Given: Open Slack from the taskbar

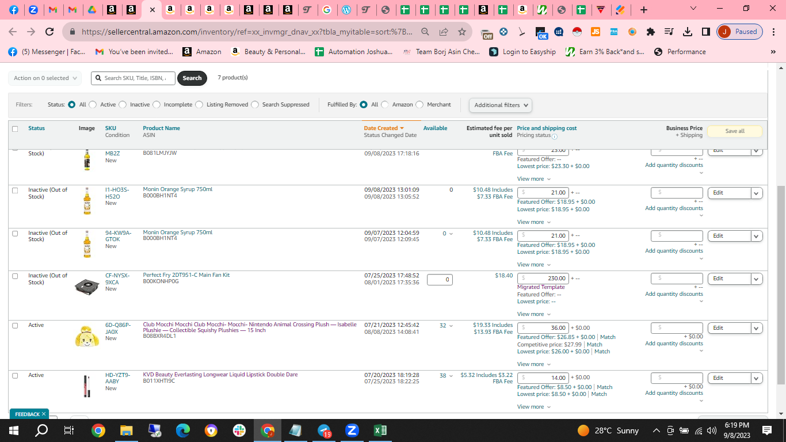Looking at the screenshot, I should [239, 430].
